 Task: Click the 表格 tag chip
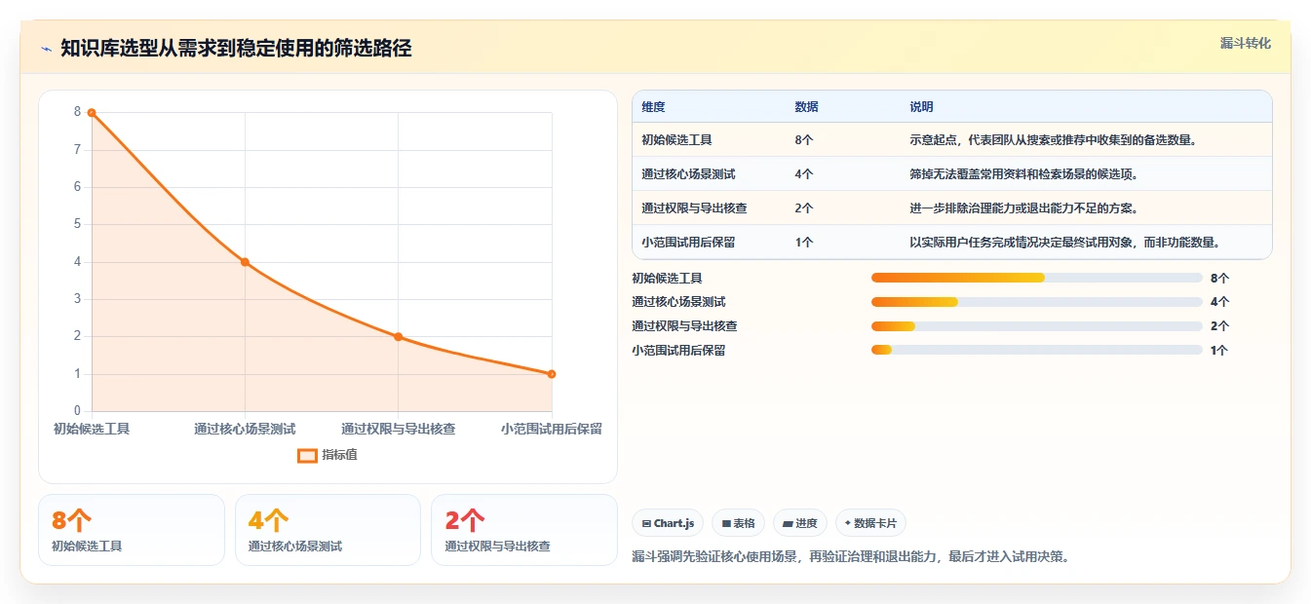pyautogui.click(x=739, y=523)
